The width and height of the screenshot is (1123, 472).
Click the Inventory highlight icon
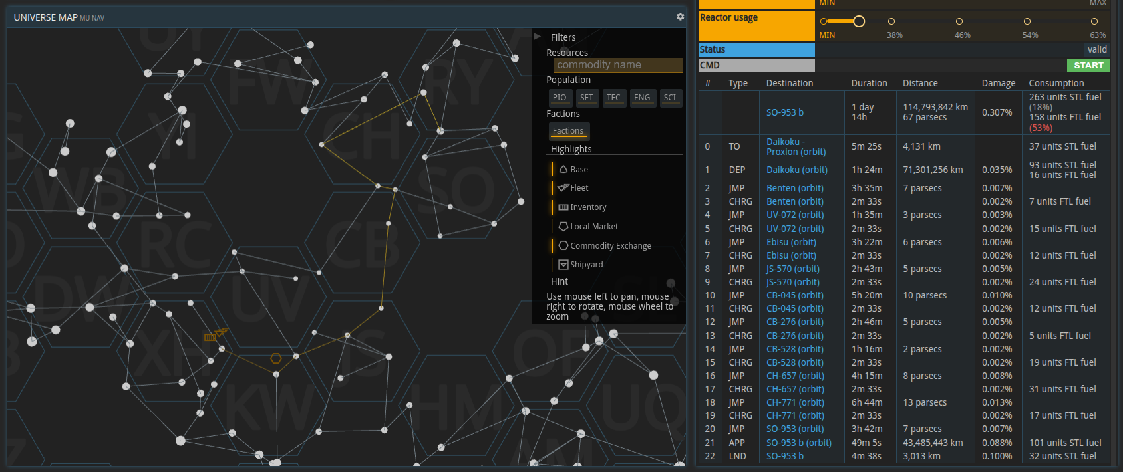[x=563, y=207]
